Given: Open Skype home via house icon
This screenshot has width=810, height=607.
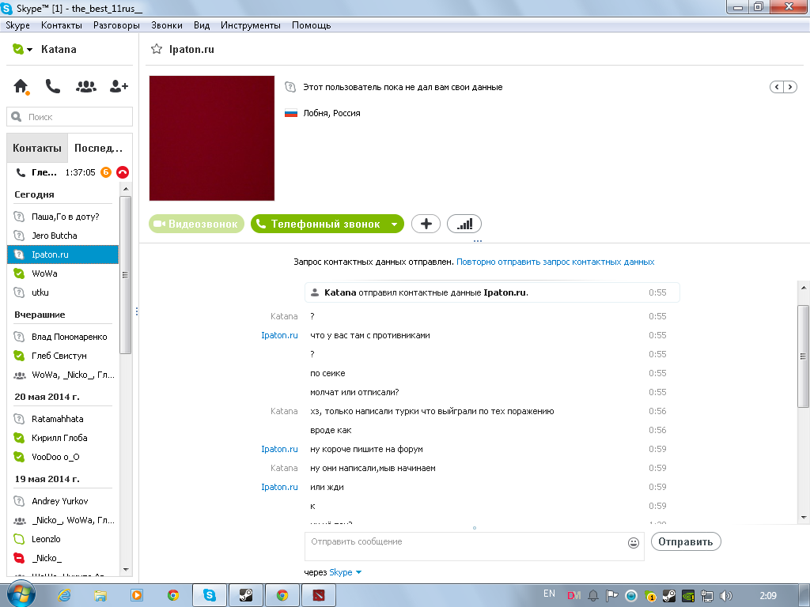Looking at the screenshot, I should click(21, 86).
